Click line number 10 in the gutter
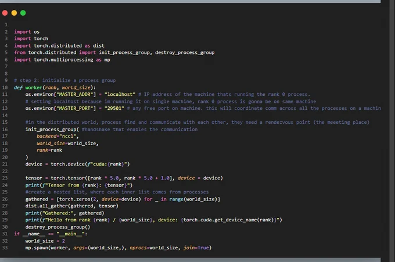This screenshot has width=395, height=262. pos(5,88)
